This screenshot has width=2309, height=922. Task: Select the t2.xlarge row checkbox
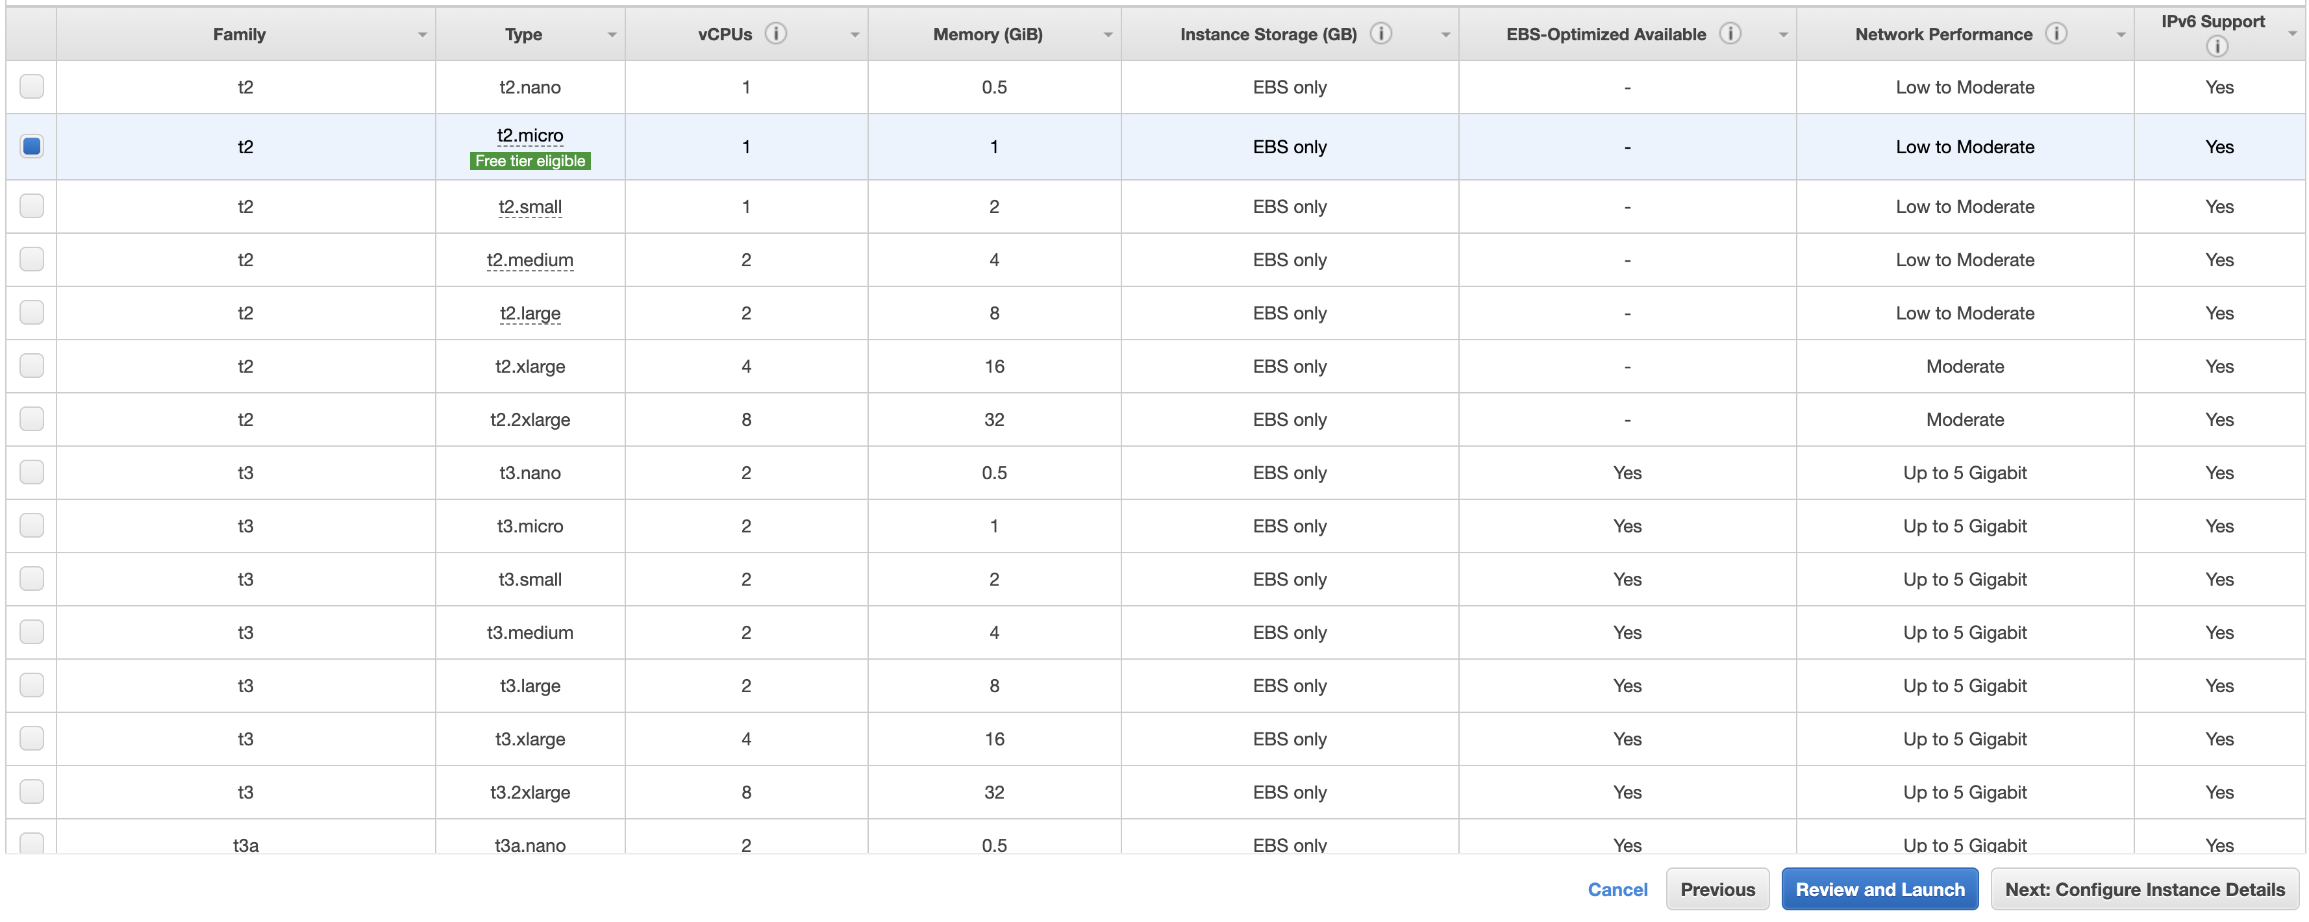tap(31, 366)
